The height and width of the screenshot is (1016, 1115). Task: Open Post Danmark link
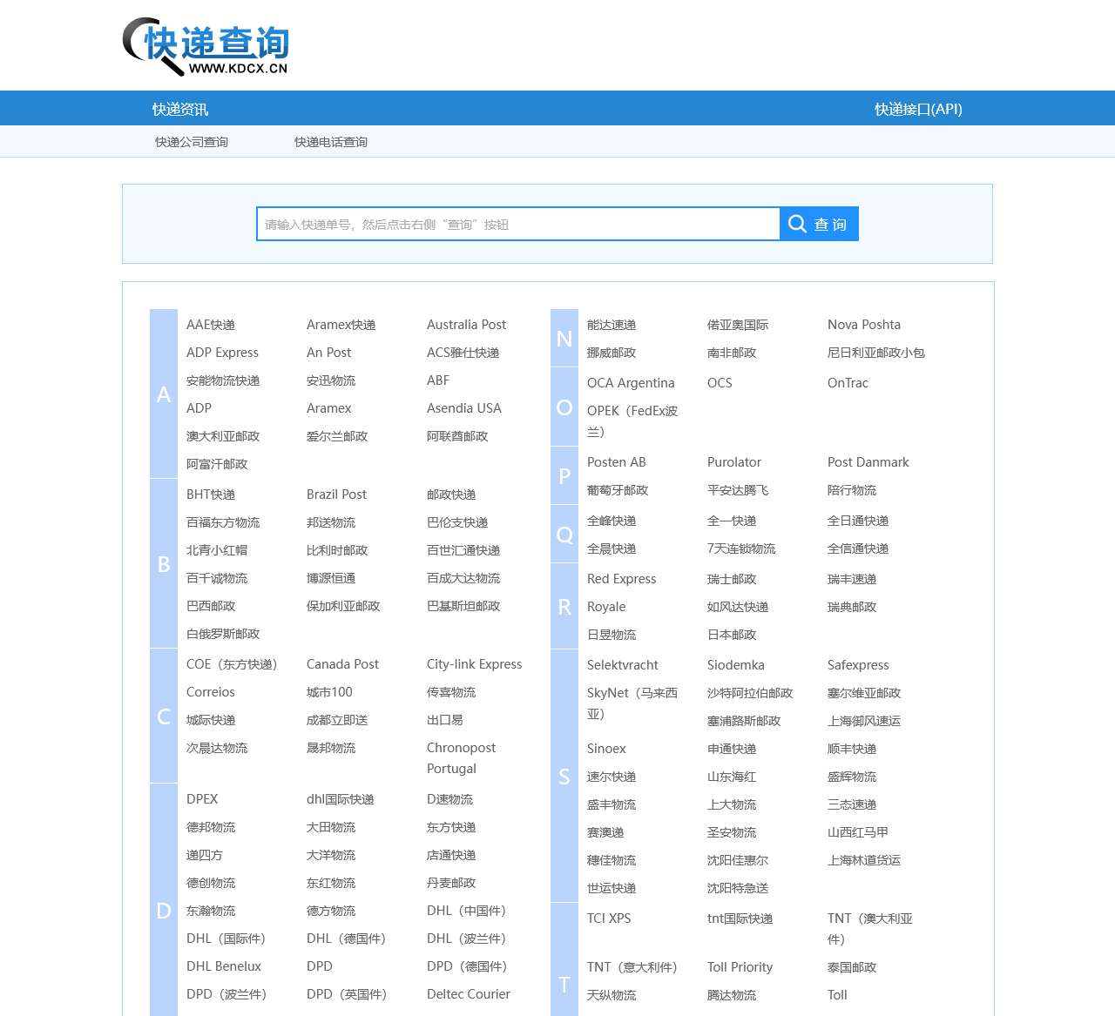pyautogui.click(x=868, y=462)
